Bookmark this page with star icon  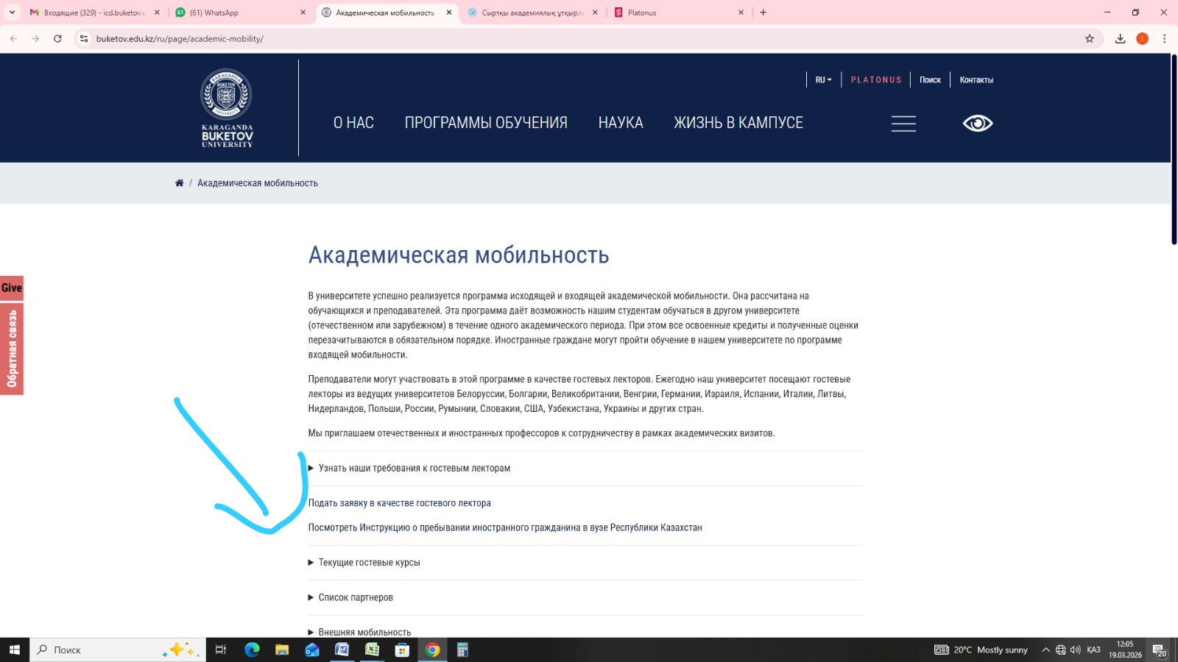click(1090, 39)
